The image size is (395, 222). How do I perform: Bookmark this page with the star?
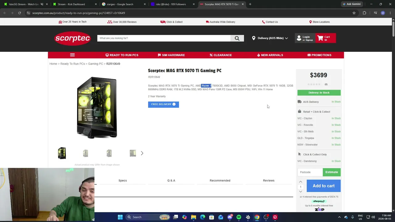click(x=354, y=13)
